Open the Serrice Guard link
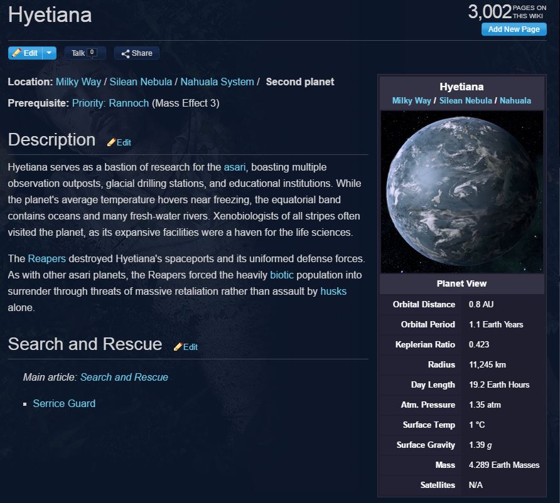 coord(64,403)
